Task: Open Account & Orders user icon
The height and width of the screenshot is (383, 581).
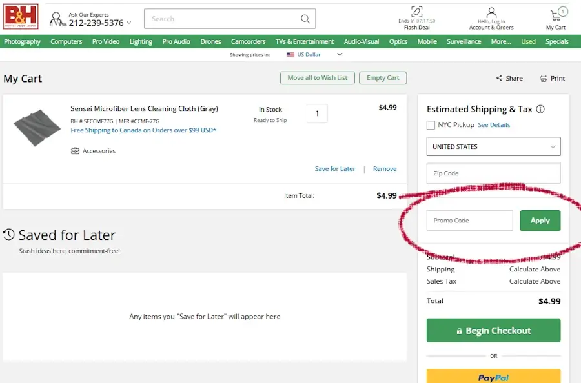Action: (491, 13)
